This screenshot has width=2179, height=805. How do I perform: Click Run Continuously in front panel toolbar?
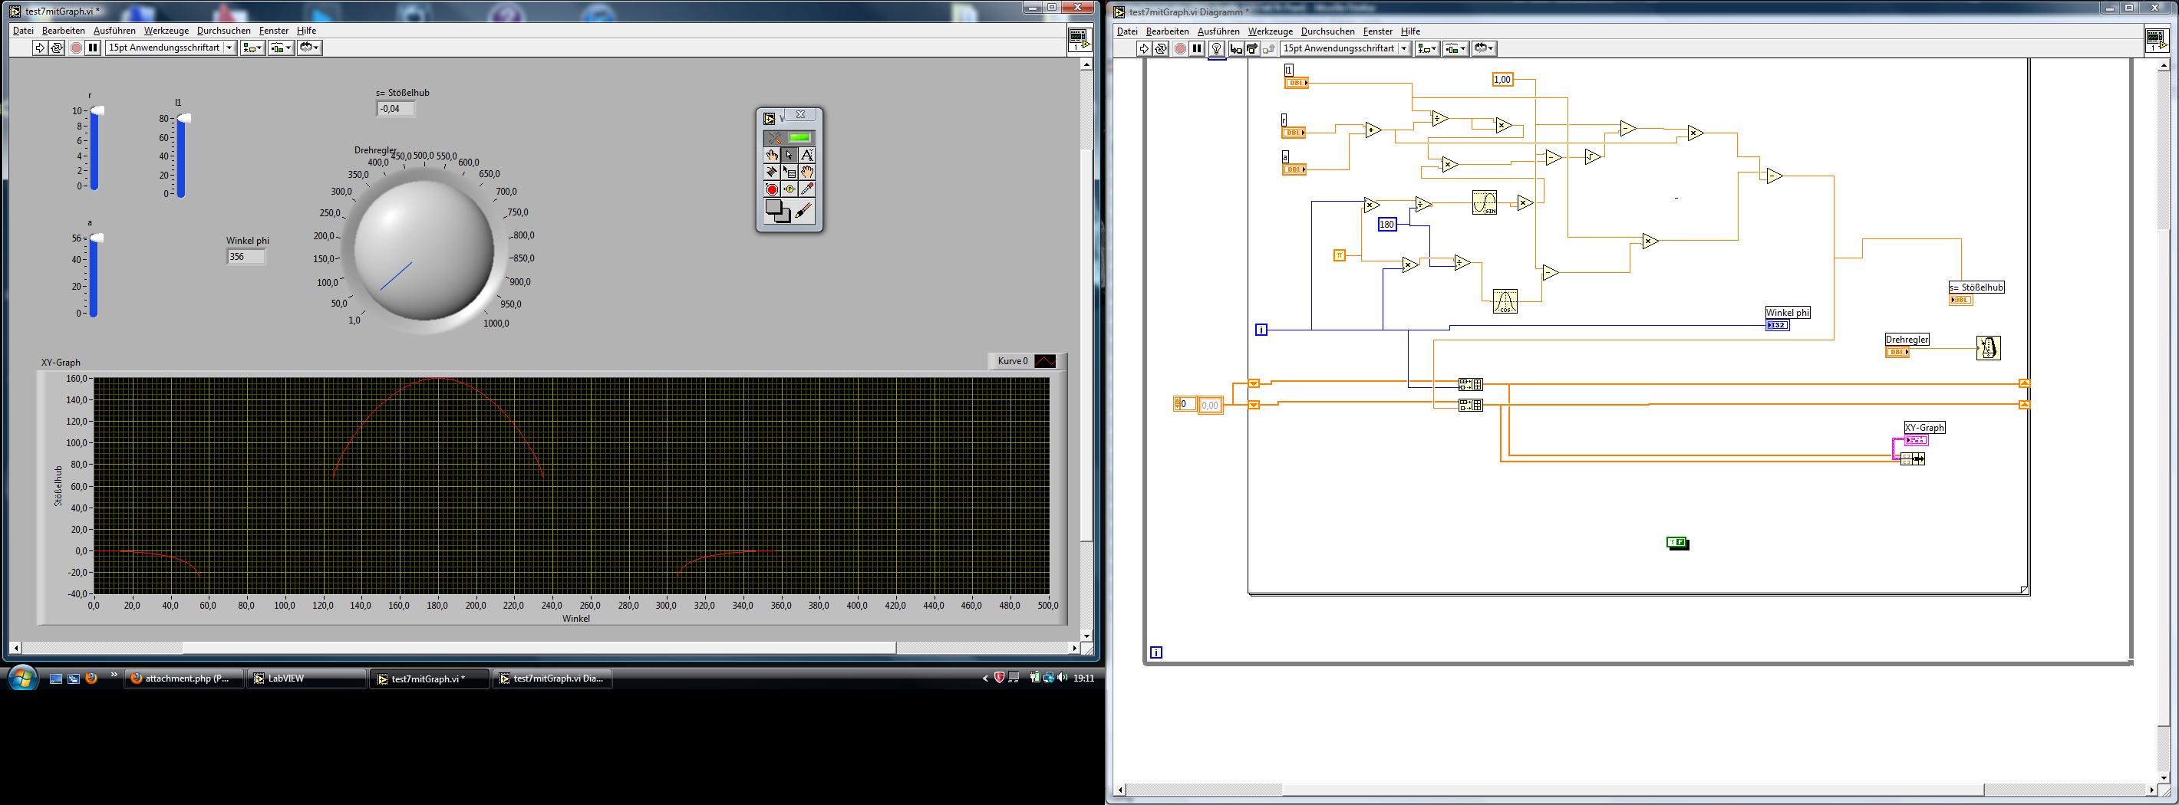pyautogui.click(x=57, y=48)
